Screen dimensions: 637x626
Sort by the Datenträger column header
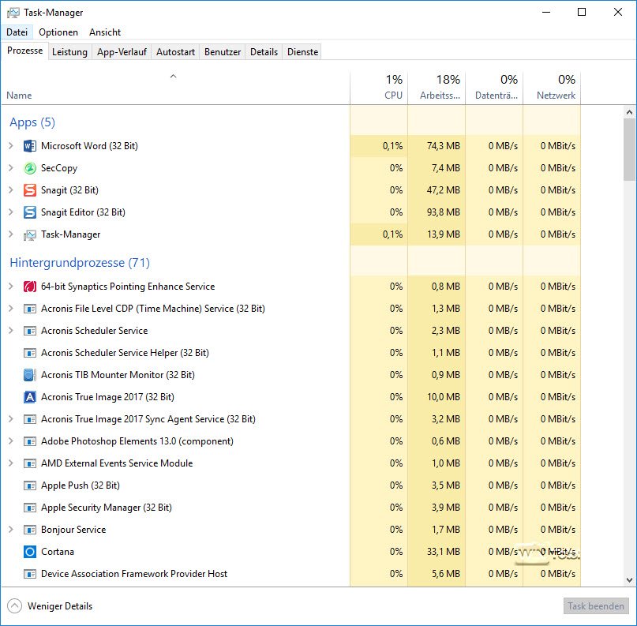pyautogui.click(x=494, y=88)
